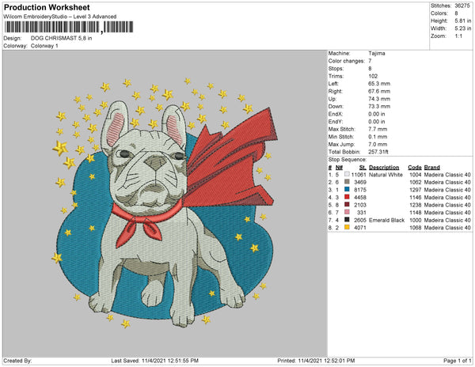
Task: Click the 'Stop Sequence:' label
Action: click(x=348, y=160)
